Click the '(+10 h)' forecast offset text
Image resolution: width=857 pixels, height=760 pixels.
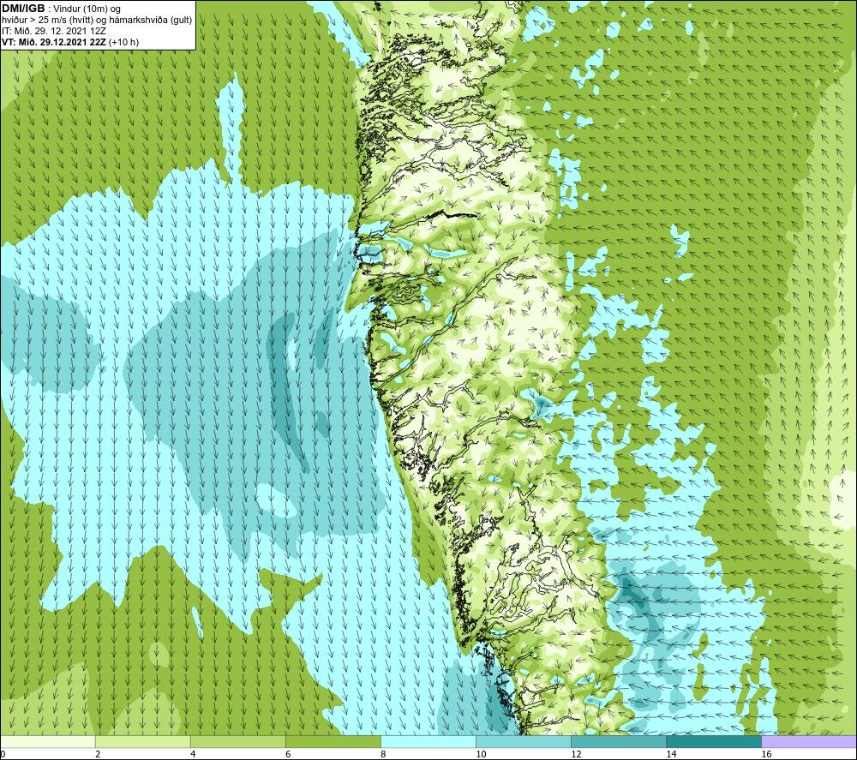coord(123,42)
